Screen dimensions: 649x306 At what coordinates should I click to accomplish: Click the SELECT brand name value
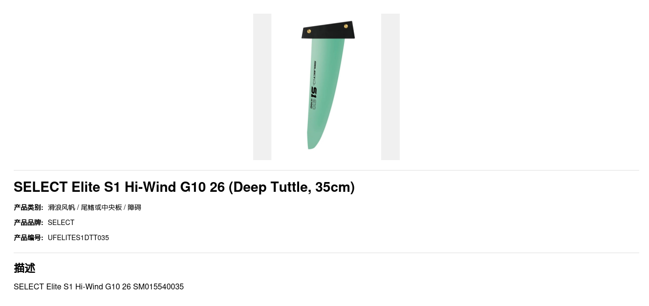61,223
